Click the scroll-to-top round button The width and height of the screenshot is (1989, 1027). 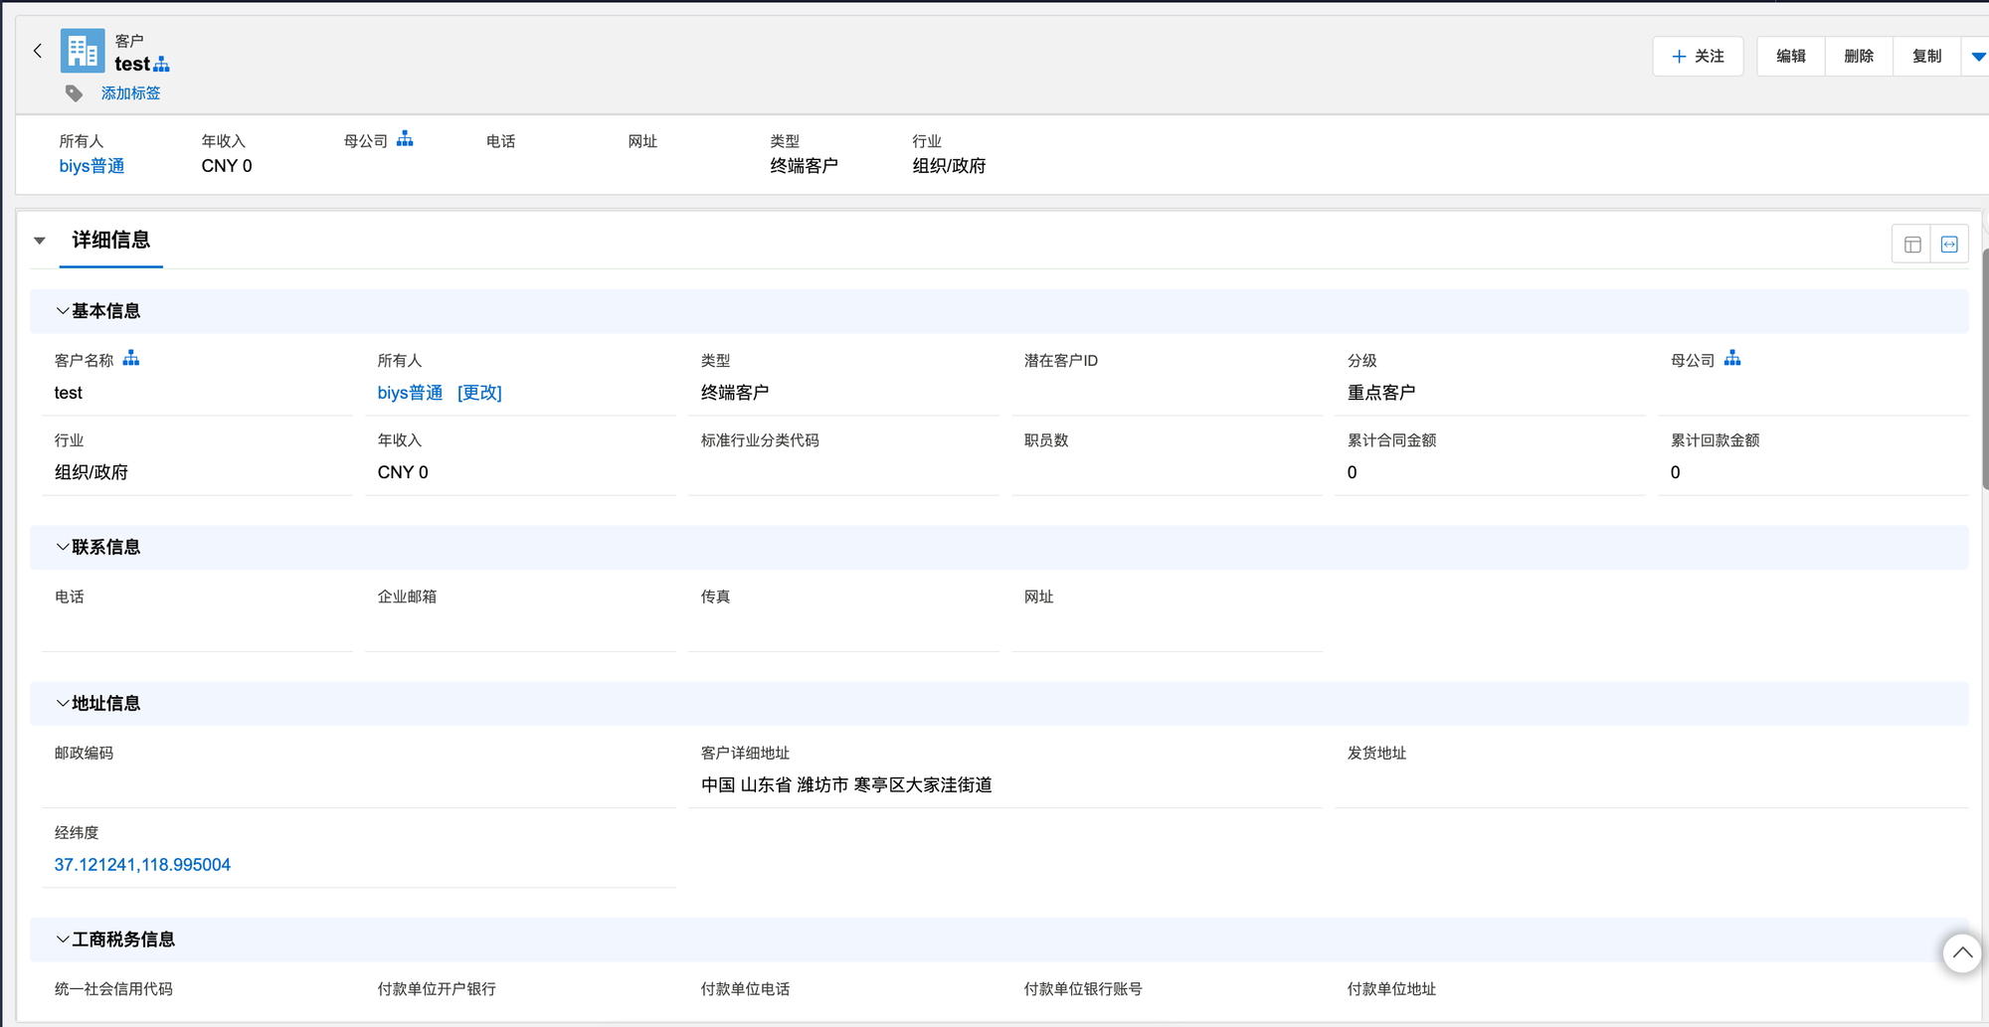pos(1961,953)
